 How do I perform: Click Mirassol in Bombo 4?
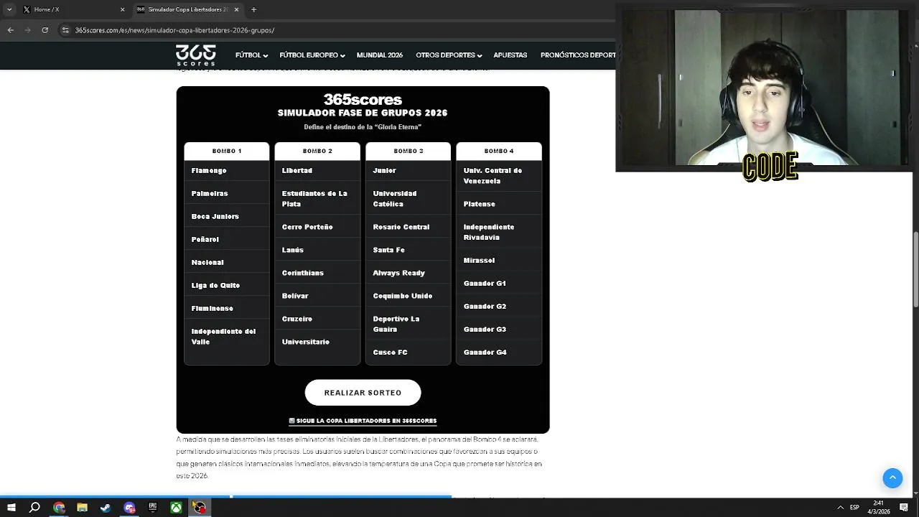tap(479, 261)
